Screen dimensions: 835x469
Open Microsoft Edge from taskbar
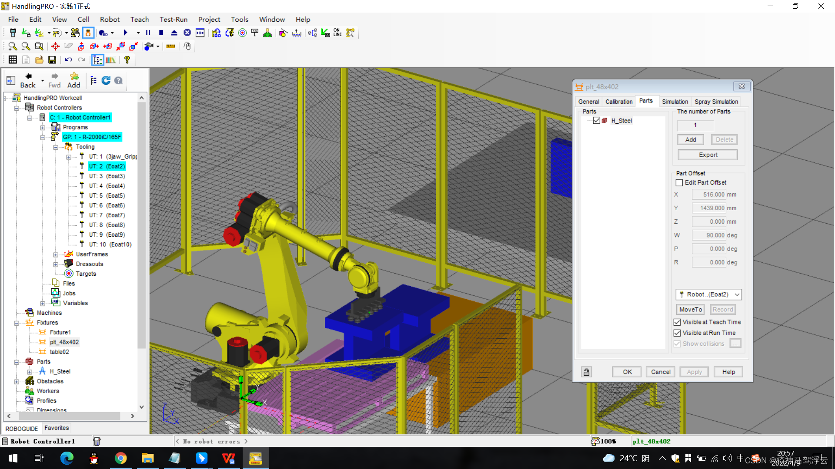pyautogui.click(x=67, y=458)
